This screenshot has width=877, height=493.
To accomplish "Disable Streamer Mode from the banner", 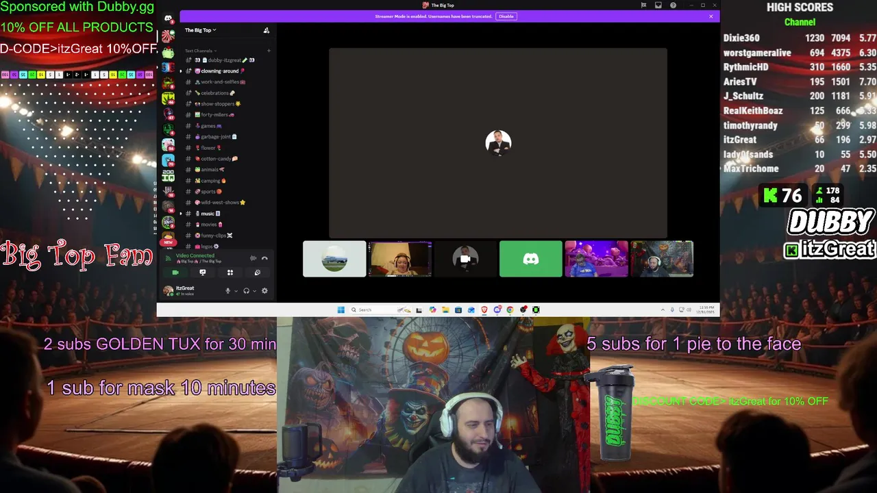I will (x=506, y=16).
